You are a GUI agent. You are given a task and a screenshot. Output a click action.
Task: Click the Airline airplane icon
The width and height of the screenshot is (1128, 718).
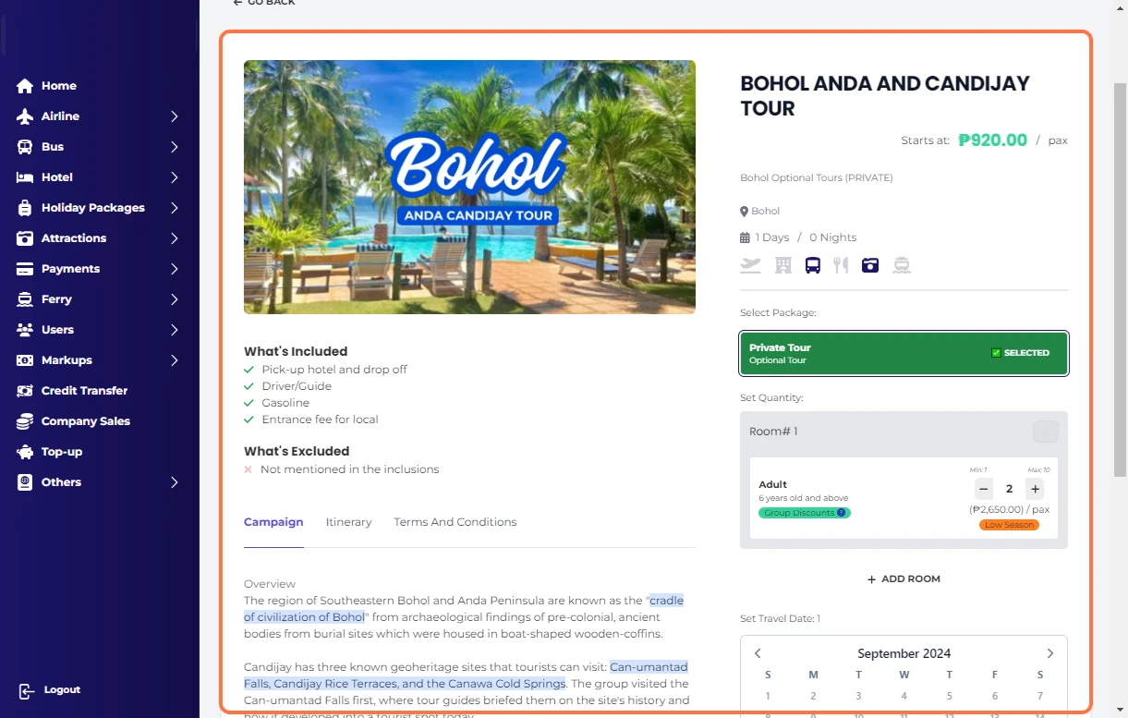(x=25, y=116)
